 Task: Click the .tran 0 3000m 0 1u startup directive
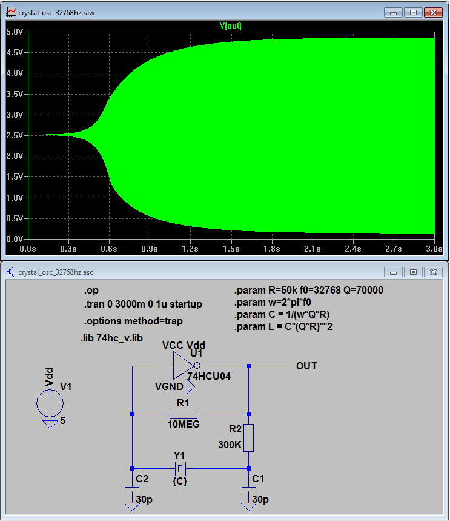pos(143,304)
